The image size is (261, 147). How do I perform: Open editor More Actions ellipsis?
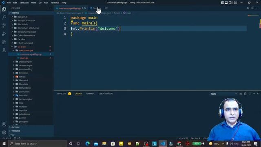click(x=257, y=8)
